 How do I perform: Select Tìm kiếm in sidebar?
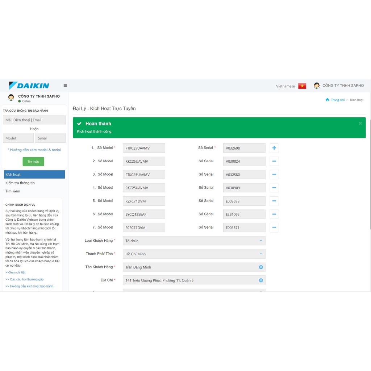(x=13, y=191)
